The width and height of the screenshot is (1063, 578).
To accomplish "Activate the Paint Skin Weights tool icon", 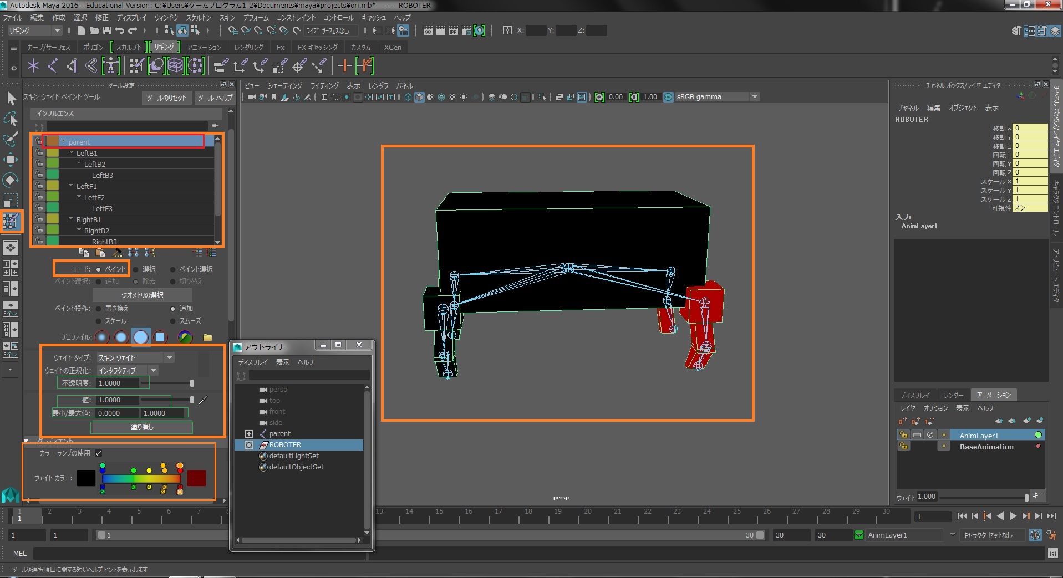I will pos(11,221).
